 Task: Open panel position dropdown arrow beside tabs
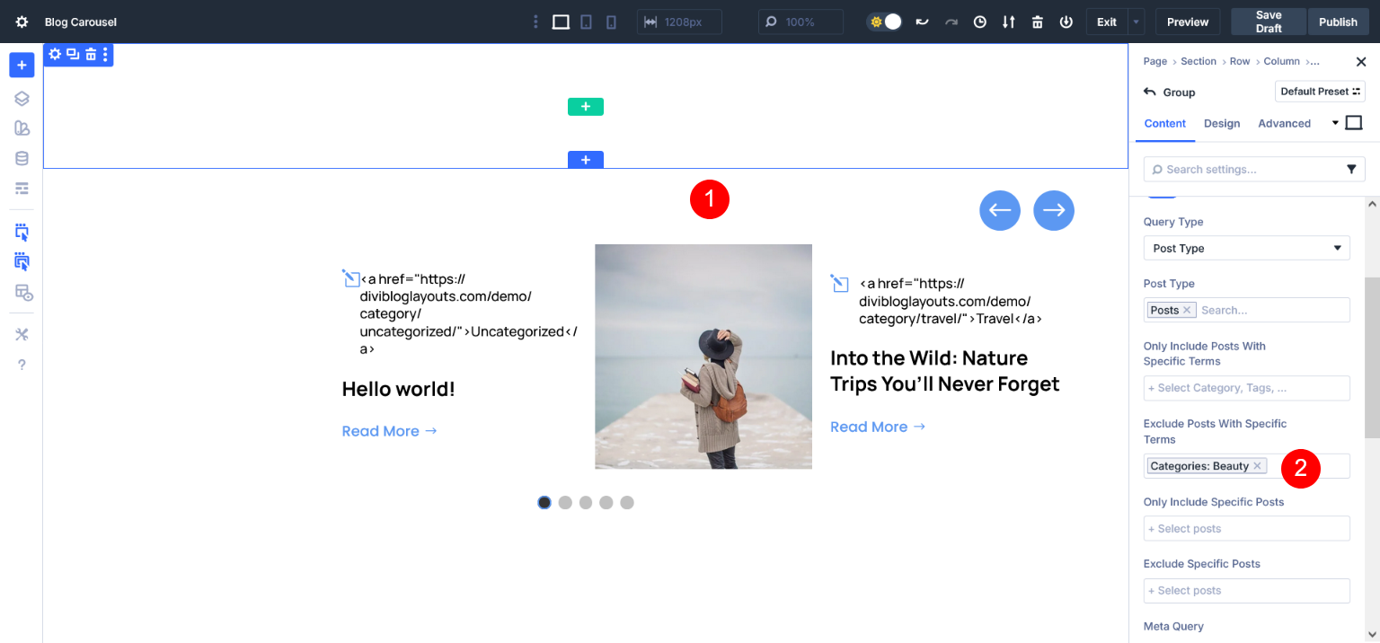tap(1335, 123)
